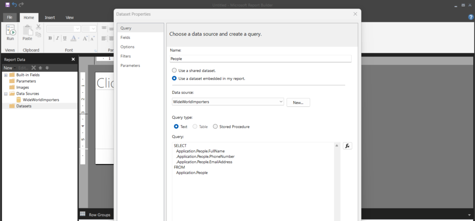Image resolution: width=475 pixels, height=221 pixels.
Task: Click the Undo arrow in quick access toolbar
Action: click(14, 5)
